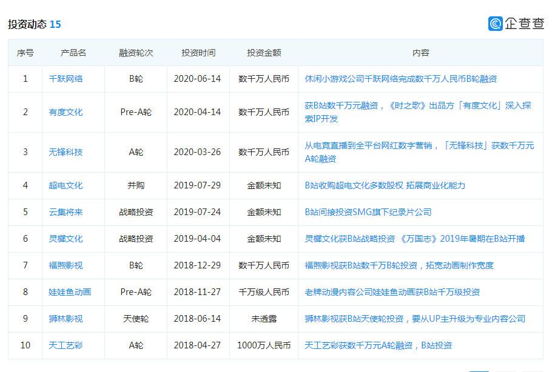Screen dimensions: 552x372
Task: Click the 狮林影视 product link
Action: [66, 319]
